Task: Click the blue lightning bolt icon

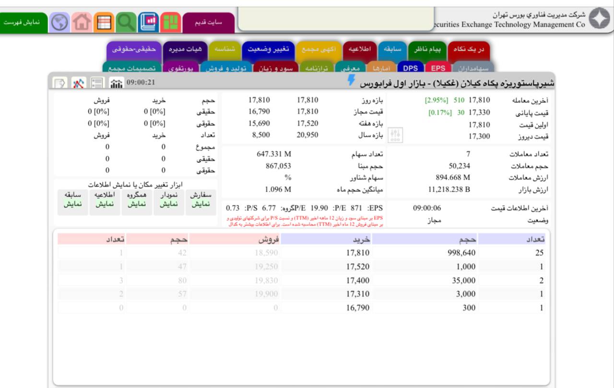Action: click(x=352, y=80)
